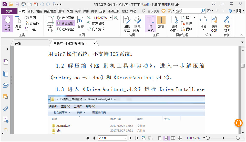The width and height of the screenshot is (246, 142).
Task: Rotate view right (向右旋转)
Action: tap(96, 29)
